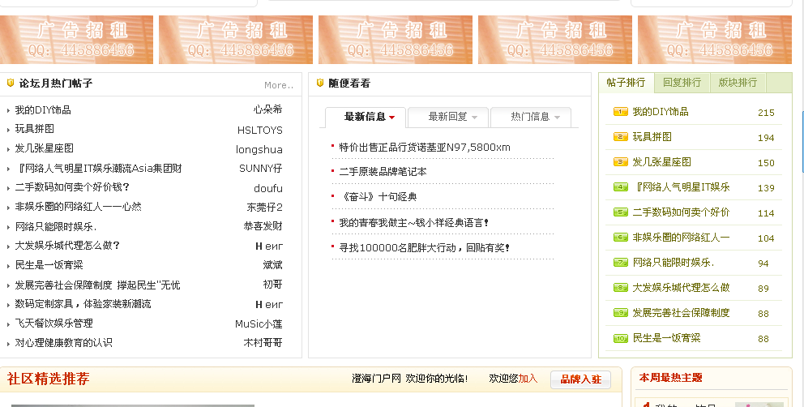Click the green rank 7 badge icon
This screenshot has height=407, width=804.
(621, 262)
